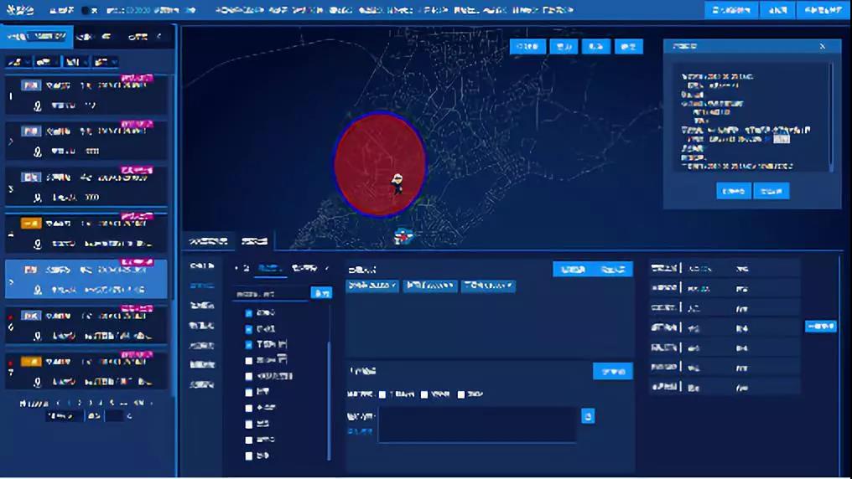Click the blue search button beside the filter field
Viewport: 852px width, 479px height.
[x=321, y=293]
